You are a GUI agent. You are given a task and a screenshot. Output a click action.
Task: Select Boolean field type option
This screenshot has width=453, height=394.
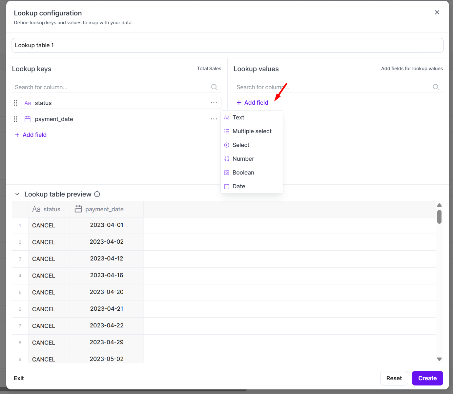tap(243, 173)
